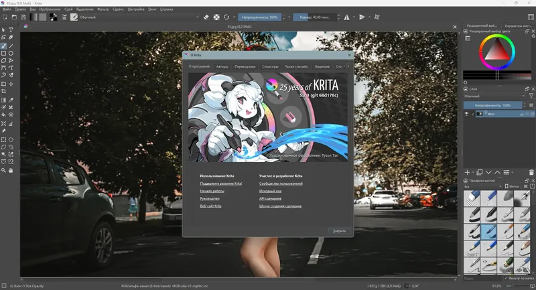Switch to the Авторы tab
The height and width of the screenshot is (290, 536).
coord(222,66)
